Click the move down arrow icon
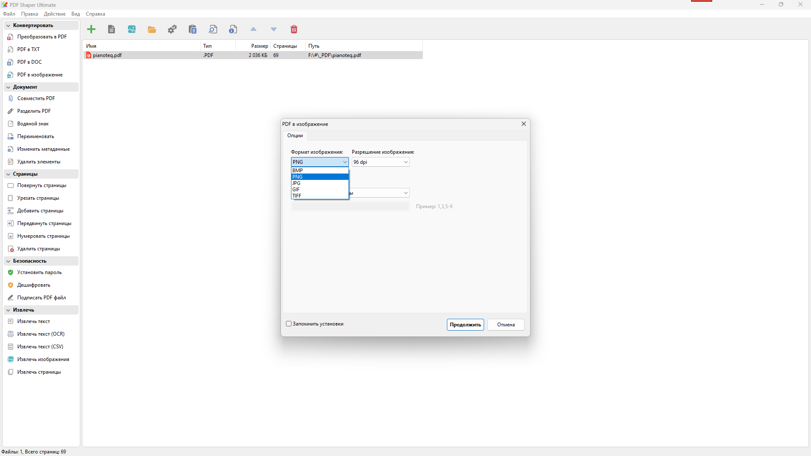The height and width of the screenshot is (456, 811). pos(274,29)
